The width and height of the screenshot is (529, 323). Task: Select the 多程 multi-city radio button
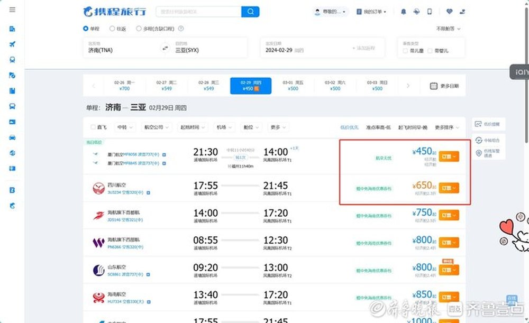[138, 29]
